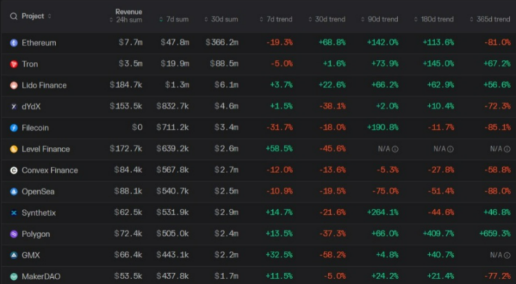
Task: Click Convex Finance 180d trend -27.8%
Action: point(441,170)
